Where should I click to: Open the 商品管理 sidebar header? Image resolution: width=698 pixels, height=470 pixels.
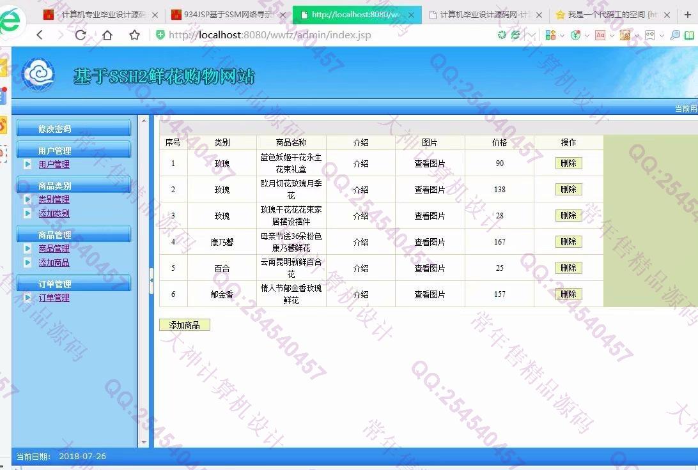(74, 234)
